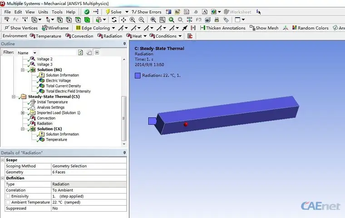Collapse the Solution (B6) tree node
The height and width of the screenshot is (218, 345).
[x=23, y=70]
